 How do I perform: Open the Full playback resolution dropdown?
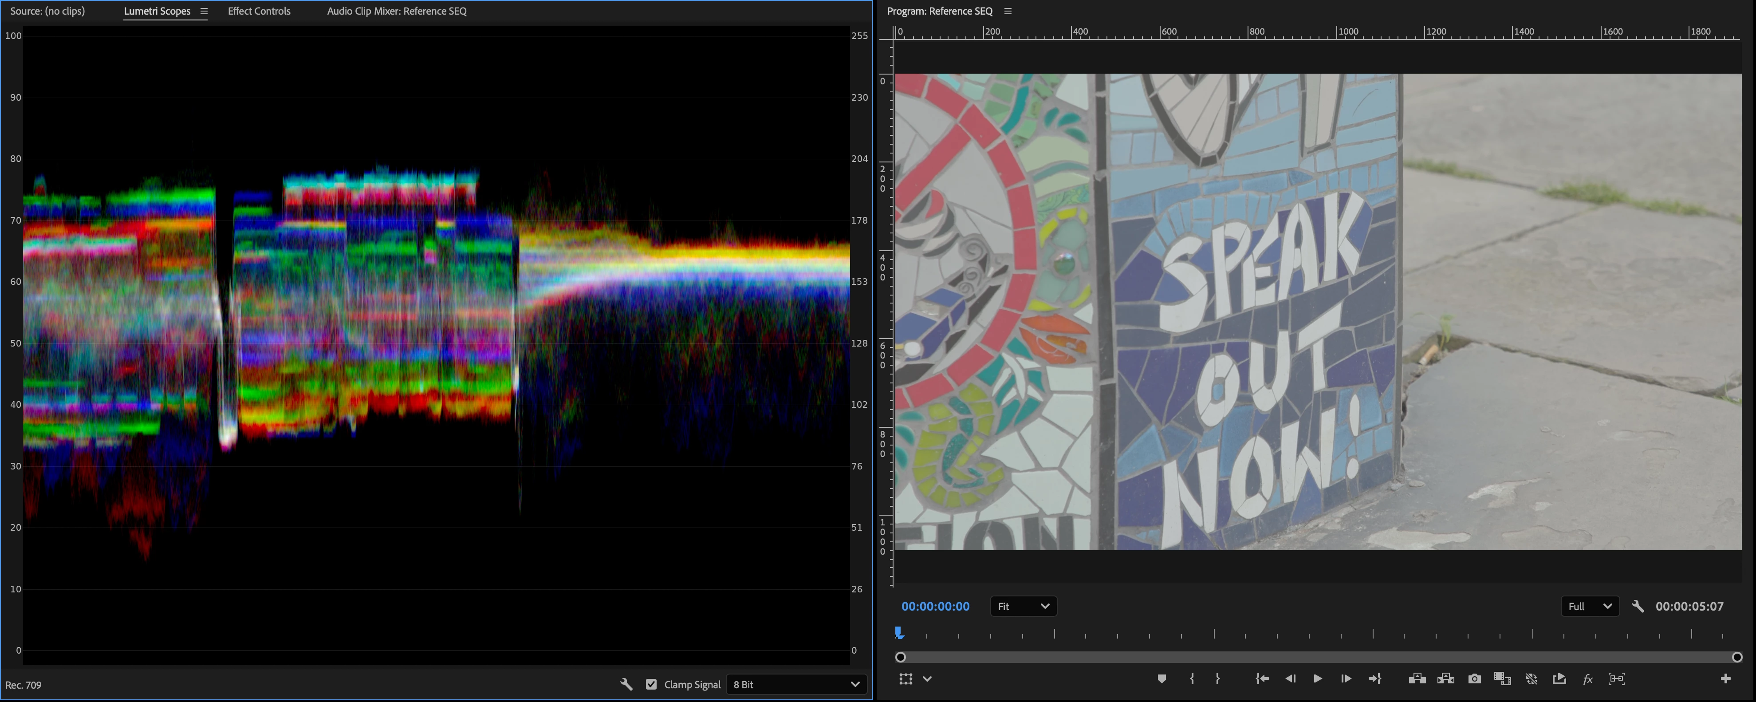tap(1589, 606)
